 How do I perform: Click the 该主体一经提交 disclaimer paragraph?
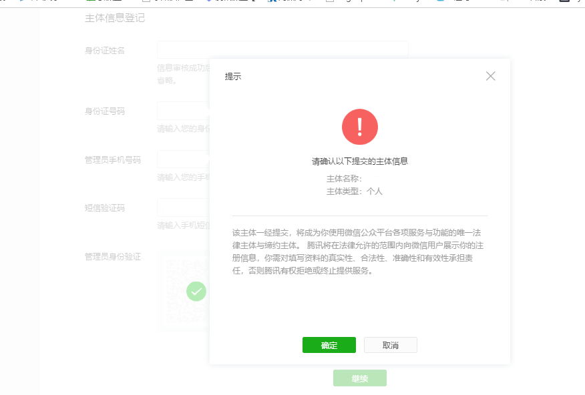(x=358, y=252)
